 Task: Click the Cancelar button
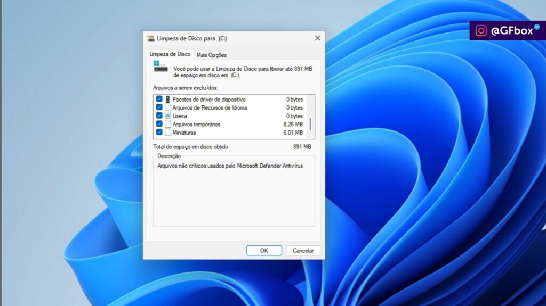click(303, 250)
